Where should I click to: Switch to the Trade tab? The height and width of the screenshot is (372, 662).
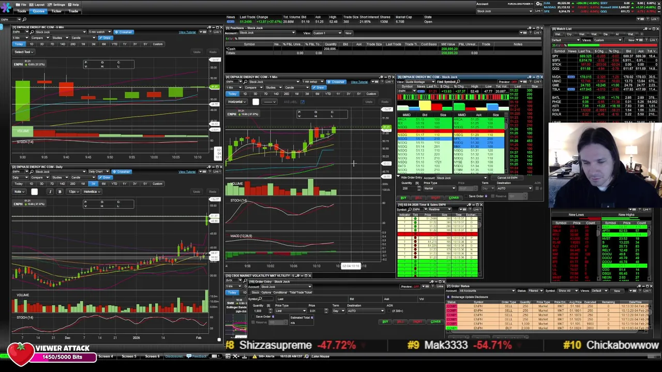[x=73, y=11]
